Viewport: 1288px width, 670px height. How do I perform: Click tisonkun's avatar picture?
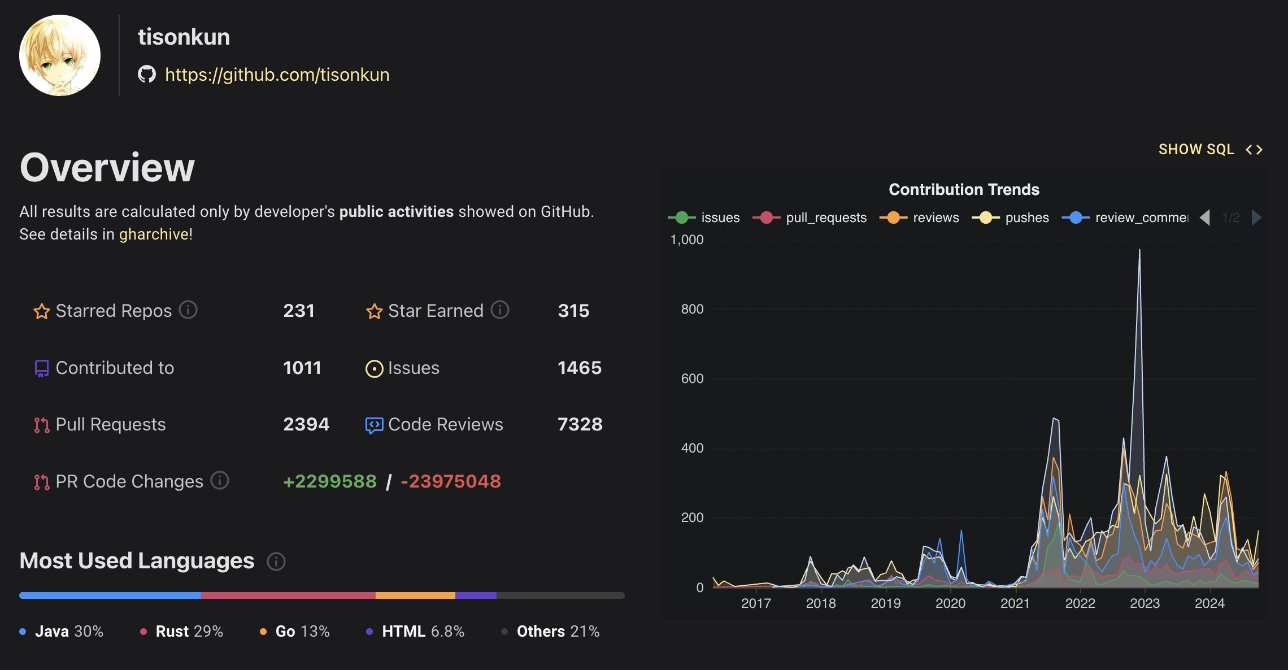point(60,55)
